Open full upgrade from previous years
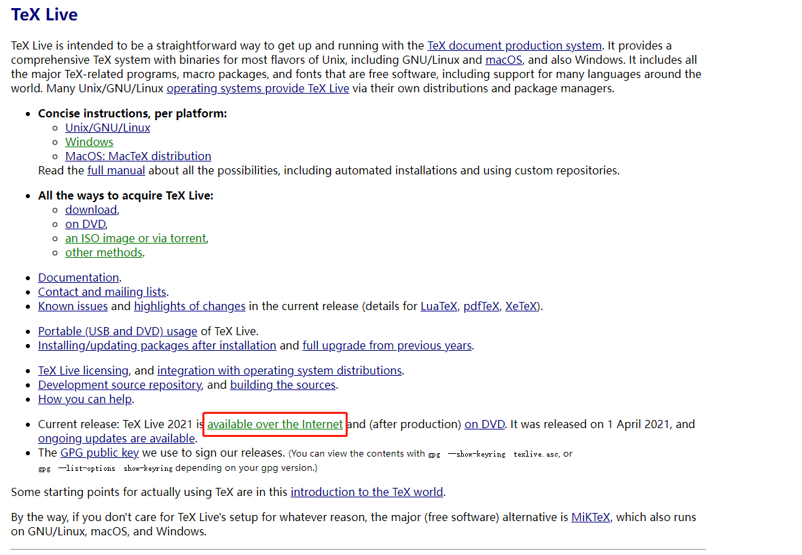Viewport: 802px width, 555px height. (x=387, y=346)
